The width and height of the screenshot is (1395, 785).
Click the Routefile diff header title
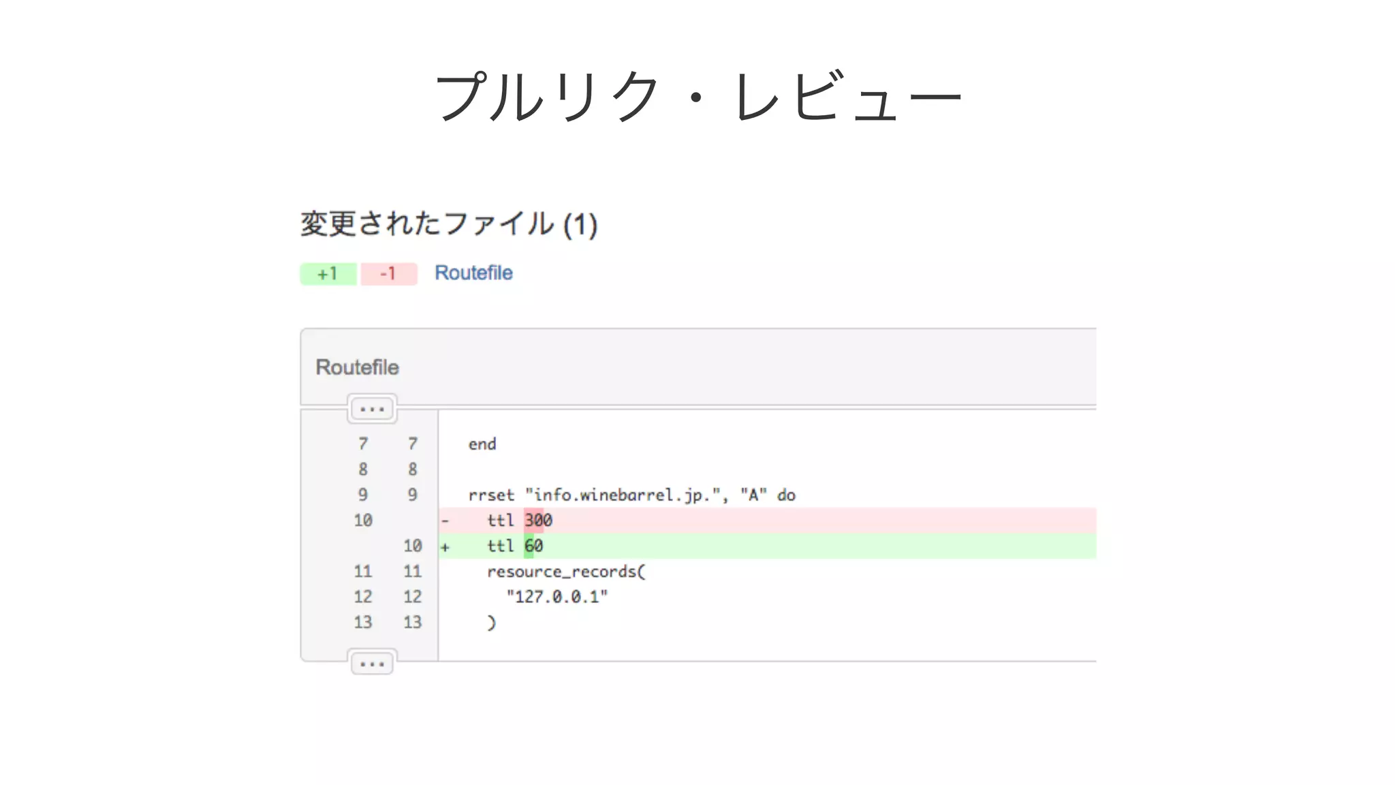click(x=357, y=367)
